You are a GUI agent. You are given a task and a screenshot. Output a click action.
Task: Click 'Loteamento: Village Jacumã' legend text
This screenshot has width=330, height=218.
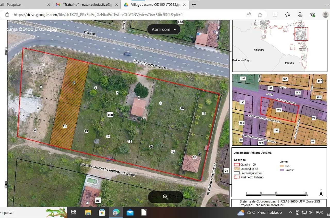coord(253,153)
